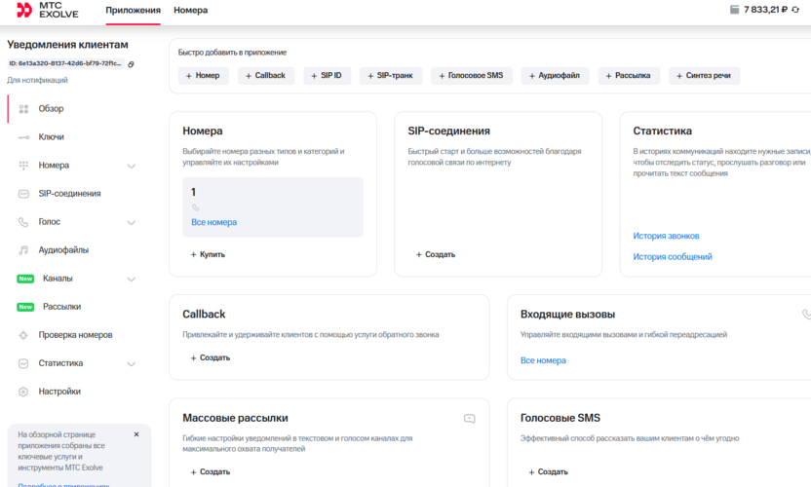811x487 pixels.
Task: Open Настройки gear icon
Action: (x=23, y=392)
